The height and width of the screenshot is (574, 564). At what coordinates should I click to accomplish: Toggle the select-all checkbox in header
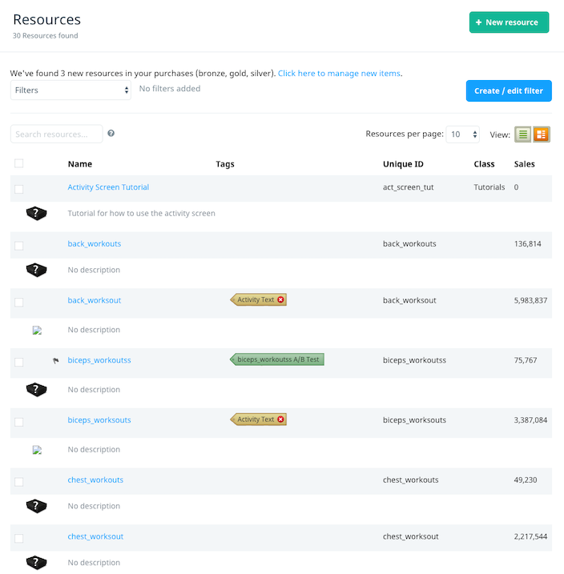pos(18,163)
